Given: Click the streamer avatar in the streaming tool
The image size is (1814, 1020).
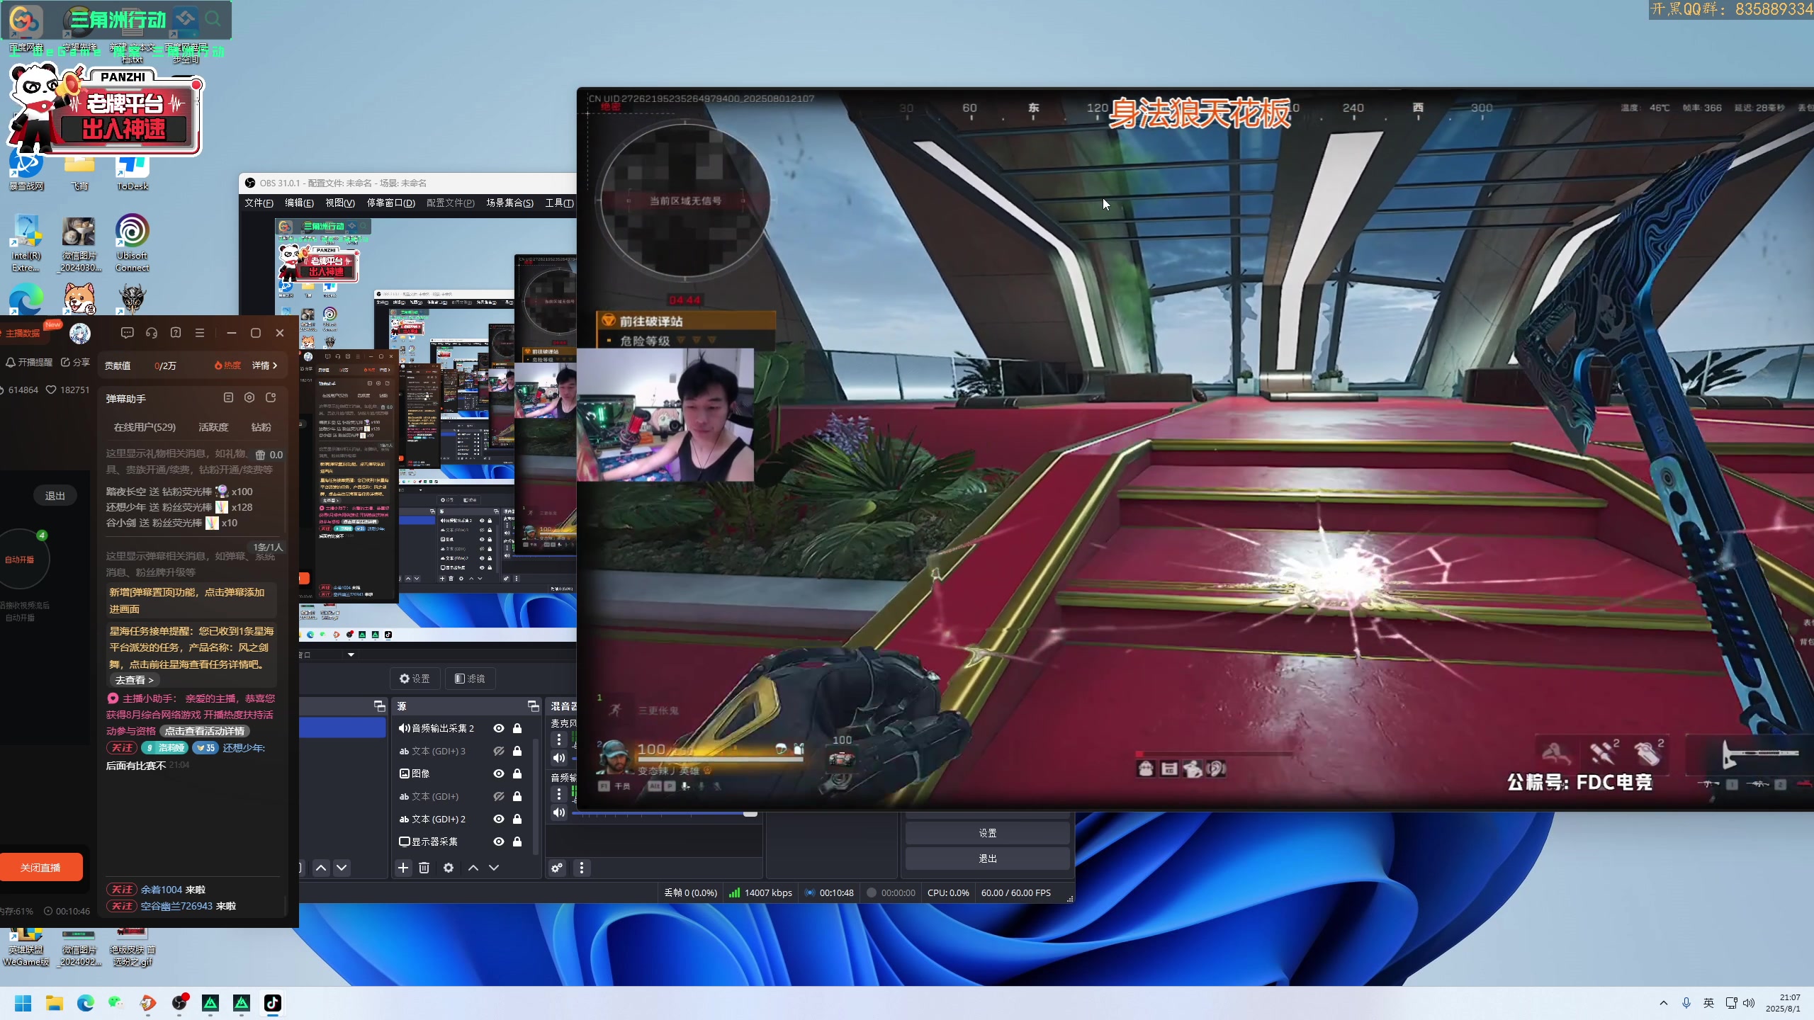Looking at the screenshot, I should [80, 333].
